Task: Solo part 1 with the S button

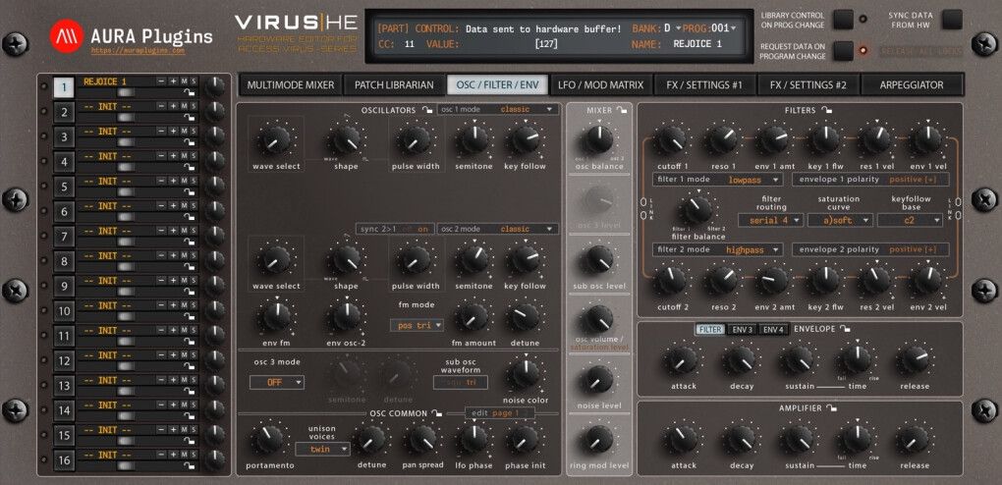Action: click(193, 81)
